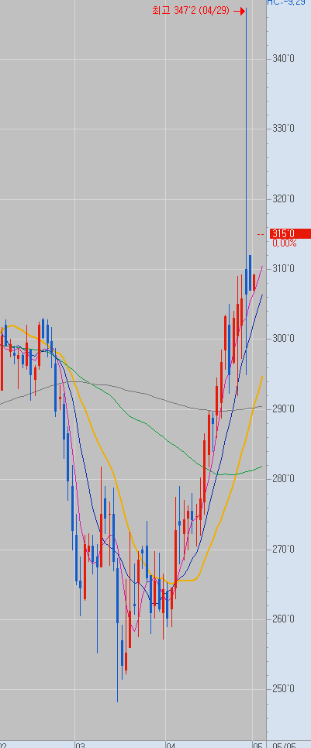The height and width of the screenshot is (748, 311).
Task: Click the 03 month label on time axis
Action: click(x=80, y=745)
